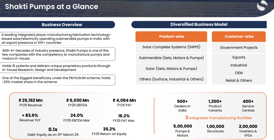
Task: Click the Shakti Pumps logo icon
Action: coord(262,6)
